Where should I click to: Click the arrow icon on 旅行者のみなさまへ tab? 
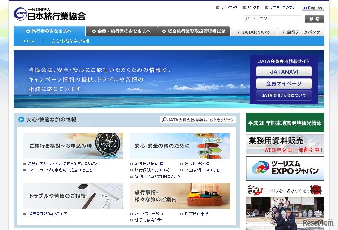pyautogui.click(x=28, y=31)
